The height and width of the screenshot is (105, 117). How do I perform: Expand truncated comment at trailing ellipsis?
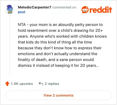pyautogui.click(x=97, y=66)
